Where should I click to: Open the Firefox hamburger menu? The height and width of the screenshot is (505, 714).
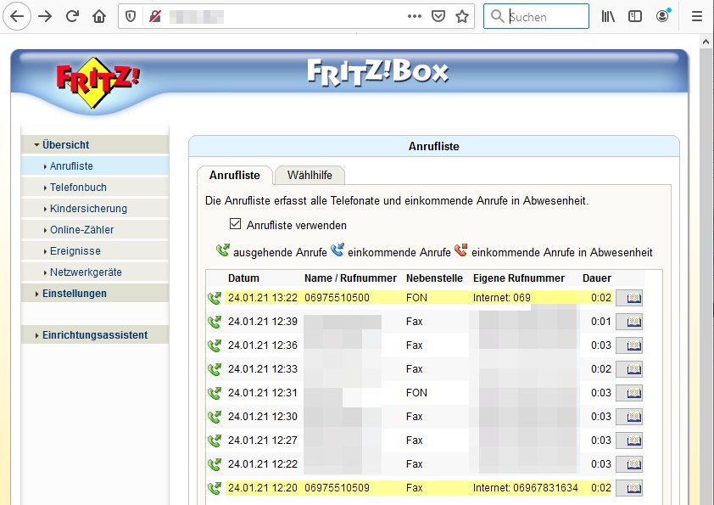[x=697, y=16]
